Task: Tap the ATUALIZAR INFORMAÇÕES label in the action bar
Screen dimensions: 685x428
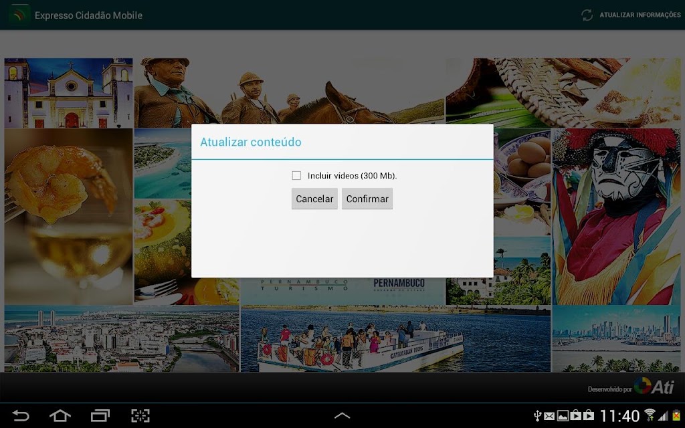Action: click(x=640, y=15)
